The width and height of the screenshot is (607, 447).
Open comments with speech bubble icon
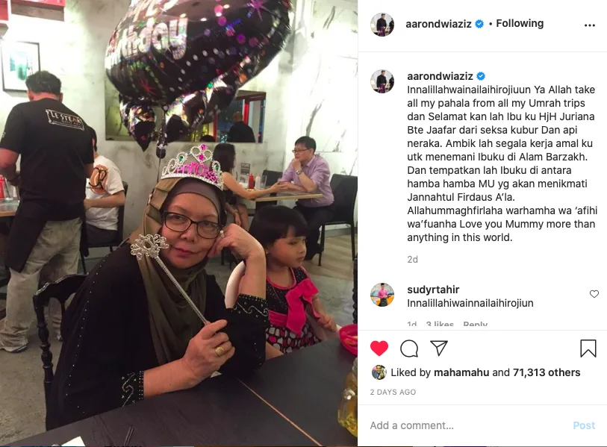coord(409,348)
